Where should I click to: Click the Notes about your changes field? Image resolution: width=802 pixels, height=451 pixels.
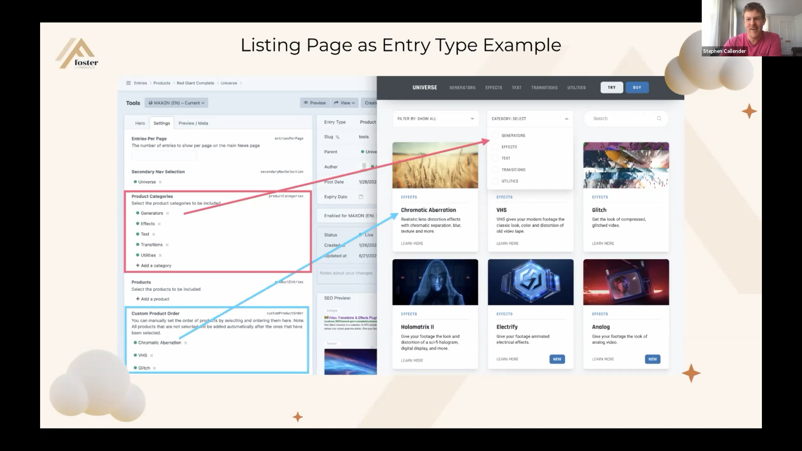tap(347, 276)
